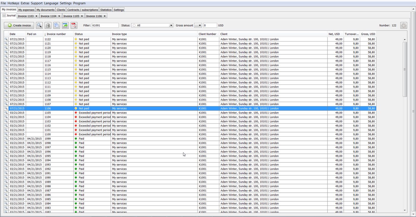The height and width of the screenshot is (217, 416).
Task: Click the yellow status dot for invoice 1120
Action: 76,48
